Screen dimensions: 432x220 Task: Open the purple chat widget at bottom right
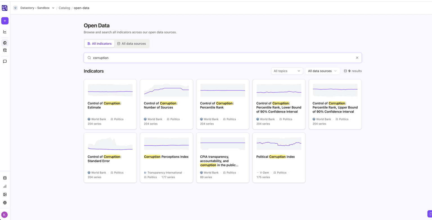pos(430,214)
